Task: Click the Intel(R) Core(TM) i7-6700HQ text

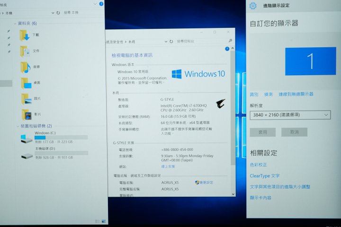Action: [x=184, y=105]
